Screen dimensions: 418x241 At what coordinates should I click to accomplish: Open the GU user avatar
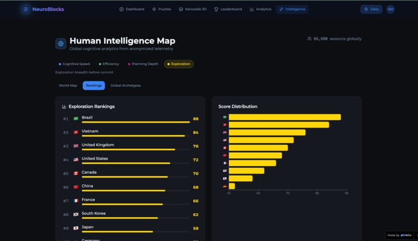click(391, 9)
